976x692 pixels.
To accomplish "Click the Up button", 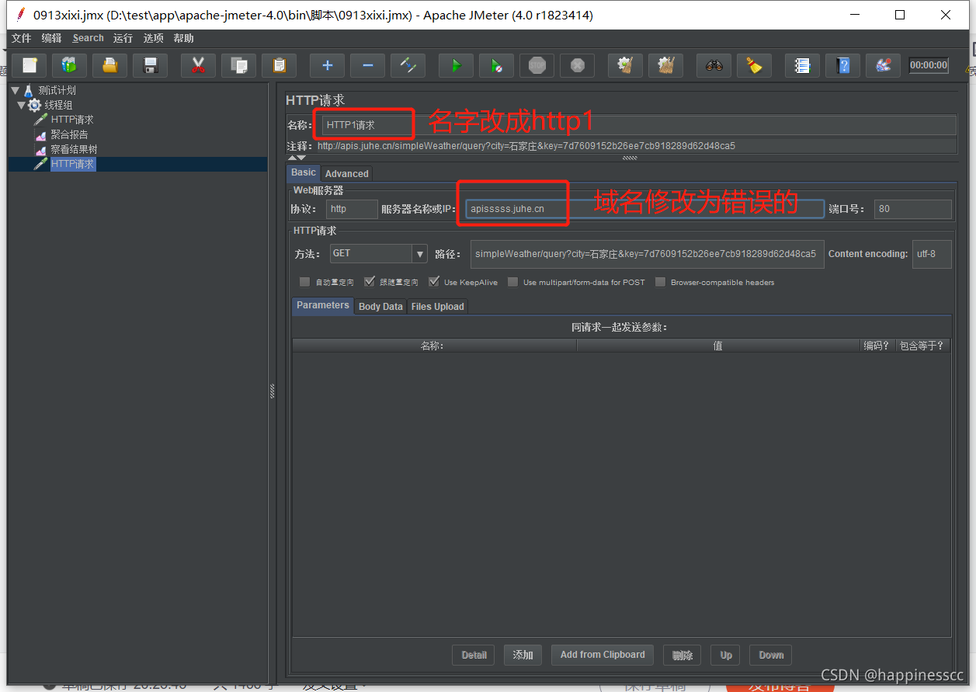I will 726,655.
